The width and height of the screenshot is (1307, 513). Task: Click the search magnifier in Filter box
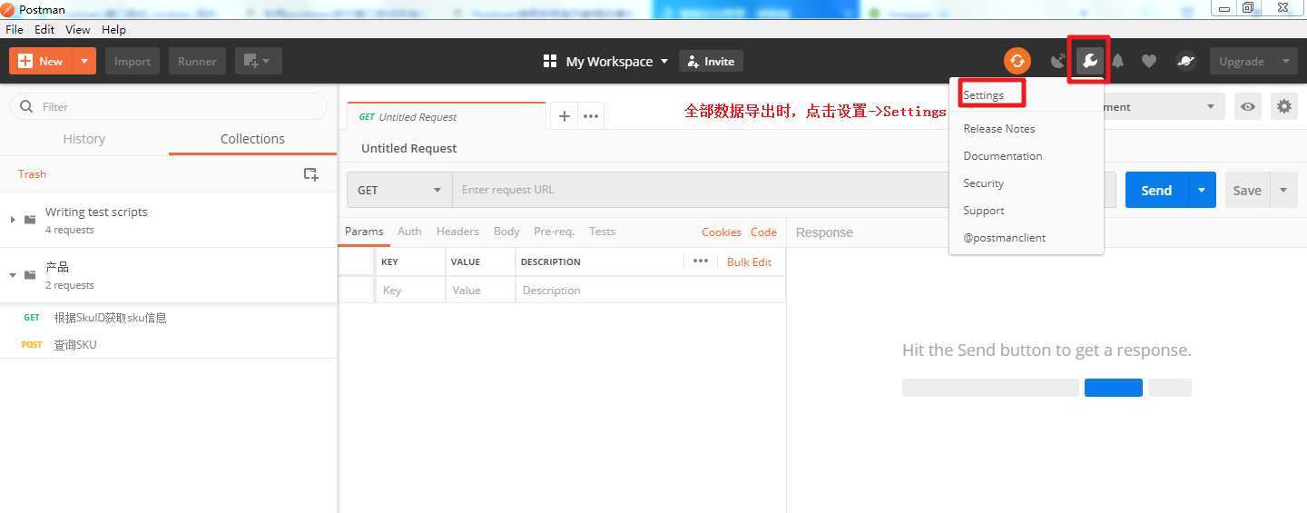coord(26,106)
